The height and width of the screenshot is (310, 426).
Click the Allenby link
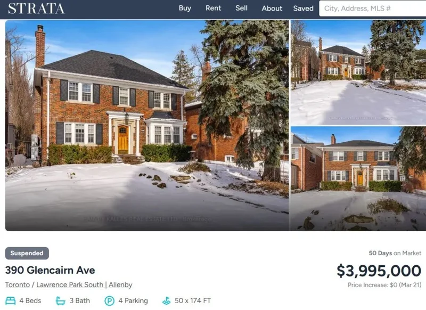(121, 285)
